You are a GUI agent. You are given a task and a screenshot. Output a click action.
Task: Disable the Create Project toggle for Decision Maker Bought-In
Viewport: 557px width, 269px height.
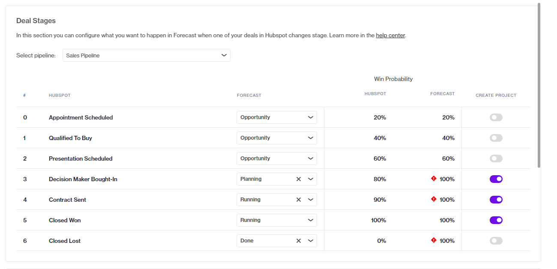pos(496,179)
